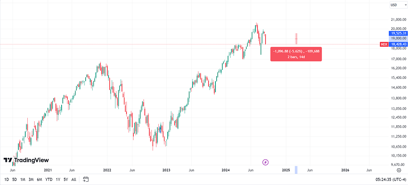408x185 pixels.
Task: Open the go-to-date calendar icon
Action: click(x=86, y=179)
